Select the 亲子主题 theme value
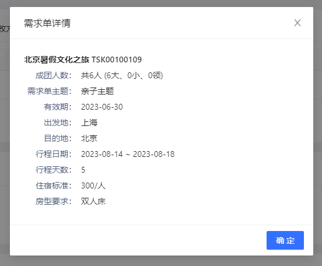322x266 pixels. [x=97, y=91]
